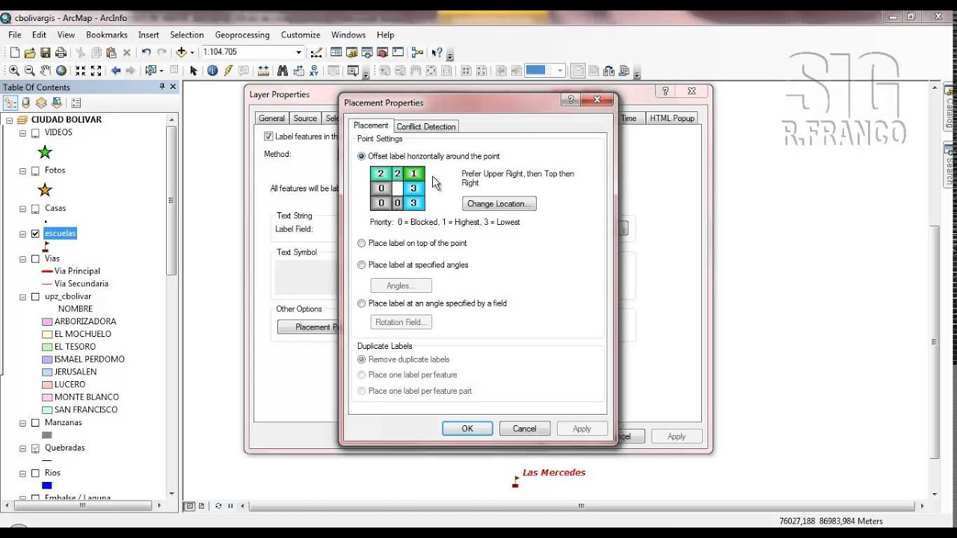Image resolution: width=957 pixels, height=538 pixels.
Task: Click the LUCERO color swatch
Action: click(x=47, y=385)
